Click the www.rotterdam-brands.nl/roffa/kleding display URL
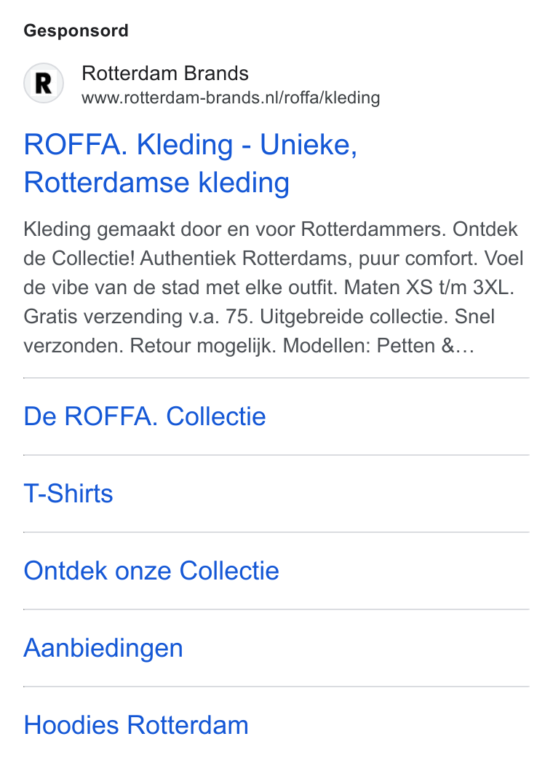 (231, 98)
